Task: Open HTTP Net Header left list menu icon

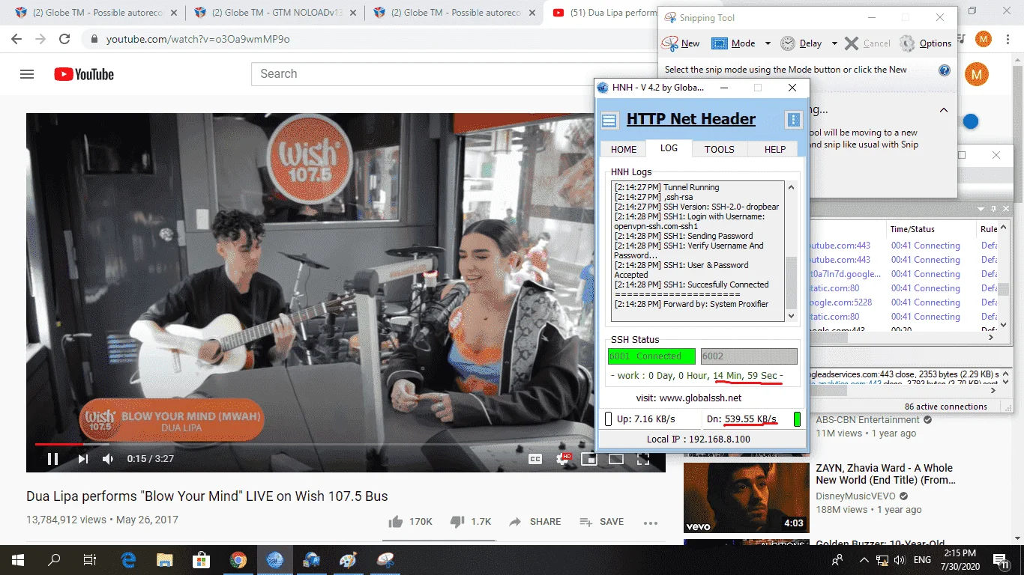Action: pos(610,120)
